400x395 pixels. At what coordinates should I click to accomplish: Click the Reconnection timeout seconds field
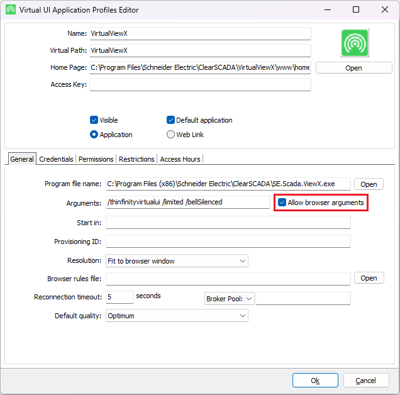point(119,297)
